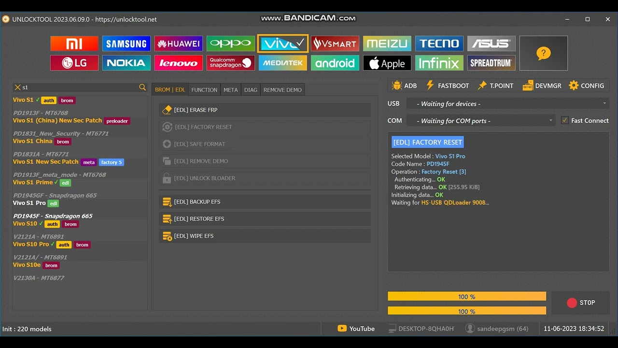Viewport: 618px width, 348px height.
Task: Click the lower 100 % progress bar
Action: coord(467,311)
